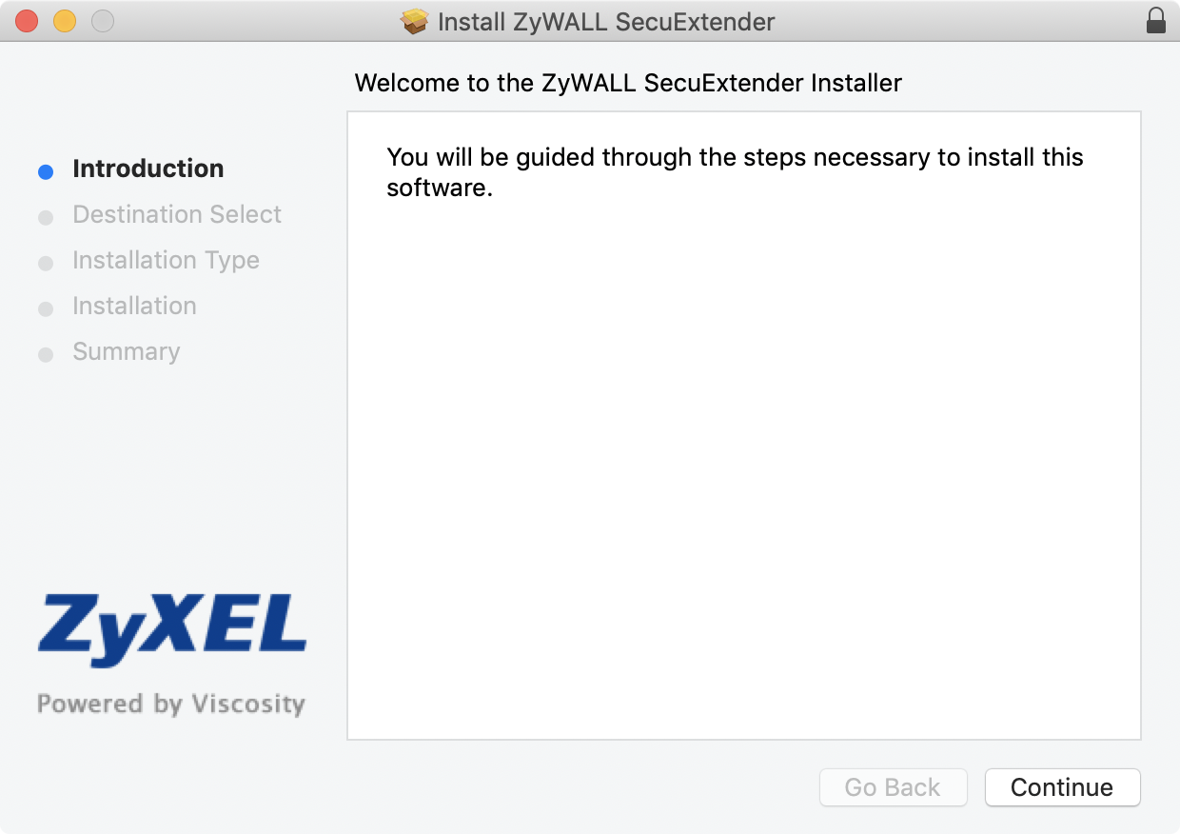Screen dimensions: 1180x834
Task: Click the disabled Go Back button
Action: [x=893, y=787]
